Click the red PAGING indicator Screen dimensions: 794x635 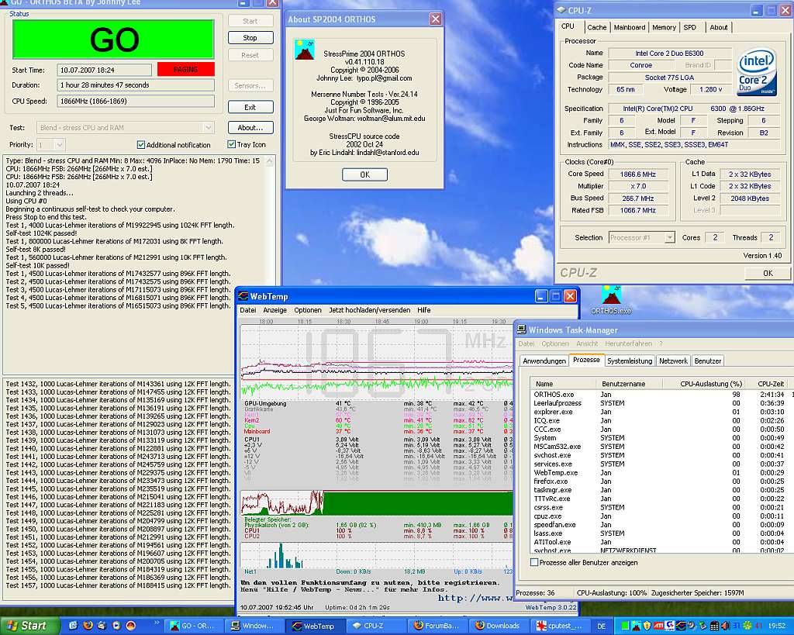[186, 69]
